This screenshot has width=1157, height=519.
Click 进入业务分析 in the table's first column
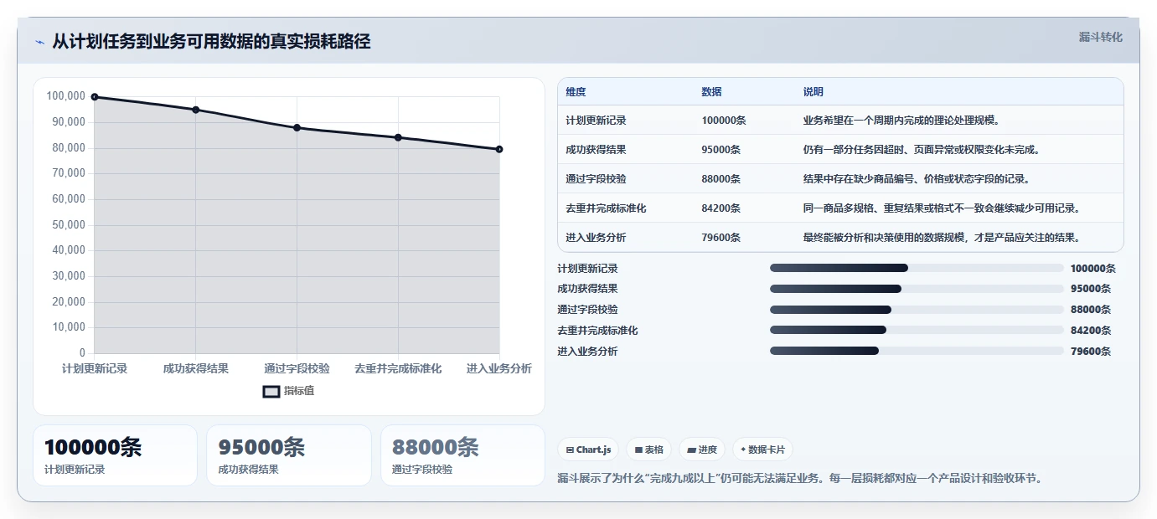tap(596, 238)
